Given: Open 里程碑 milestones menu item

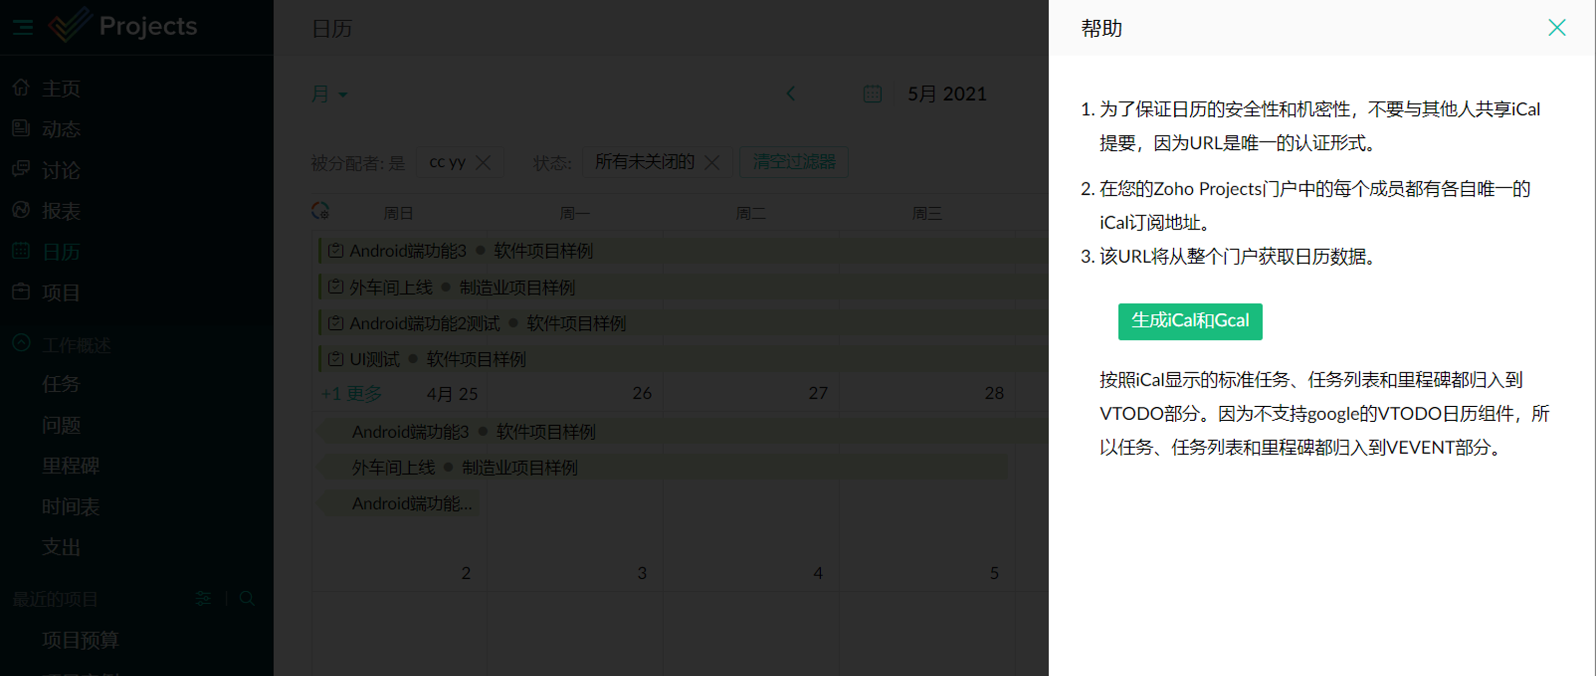Looking at the screenshot, I should pos(70,465).
